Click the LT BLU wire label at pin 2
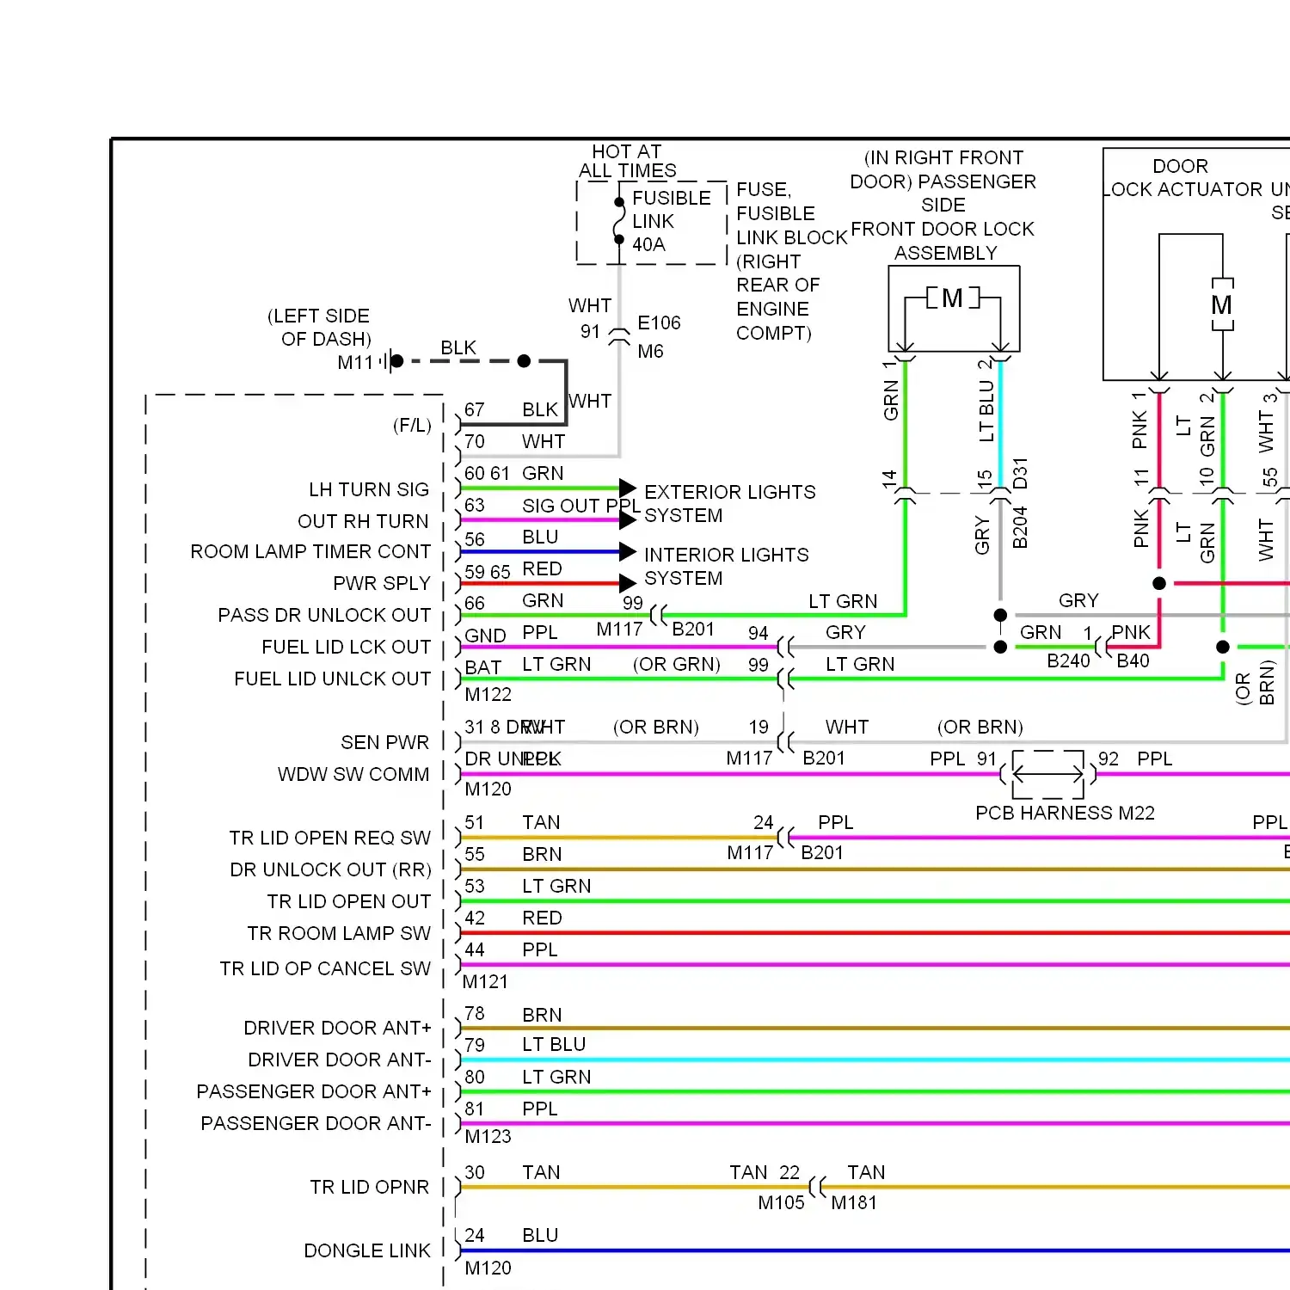Viewport: 1290px width, 1290px height. 986,411
